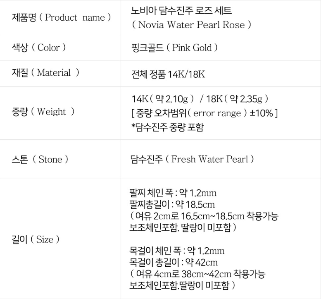Screen dimensions: 321x299
Task: Click the 38cm~42cm 착용가능 line
Action: point(197,274)
